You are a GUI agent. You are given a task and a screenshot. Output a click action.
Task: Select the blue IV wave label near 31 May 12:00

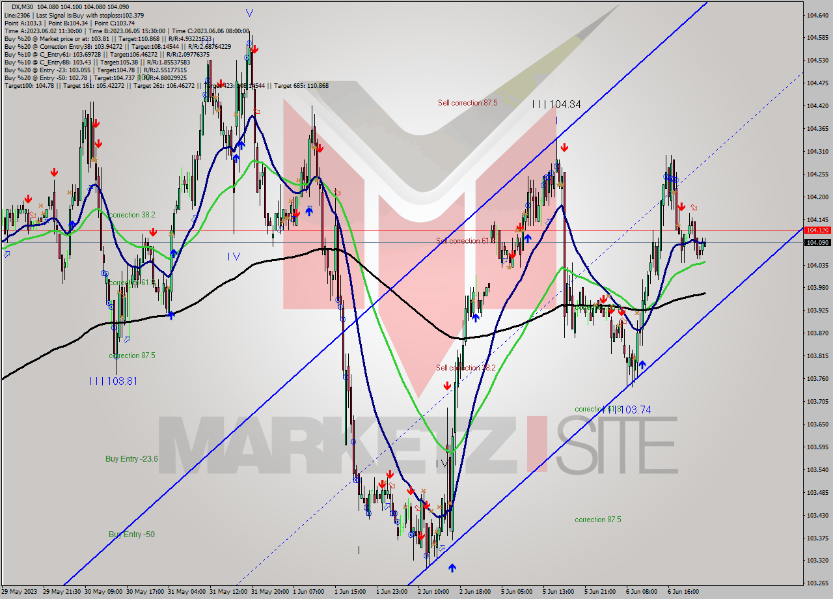coord(234,257)
